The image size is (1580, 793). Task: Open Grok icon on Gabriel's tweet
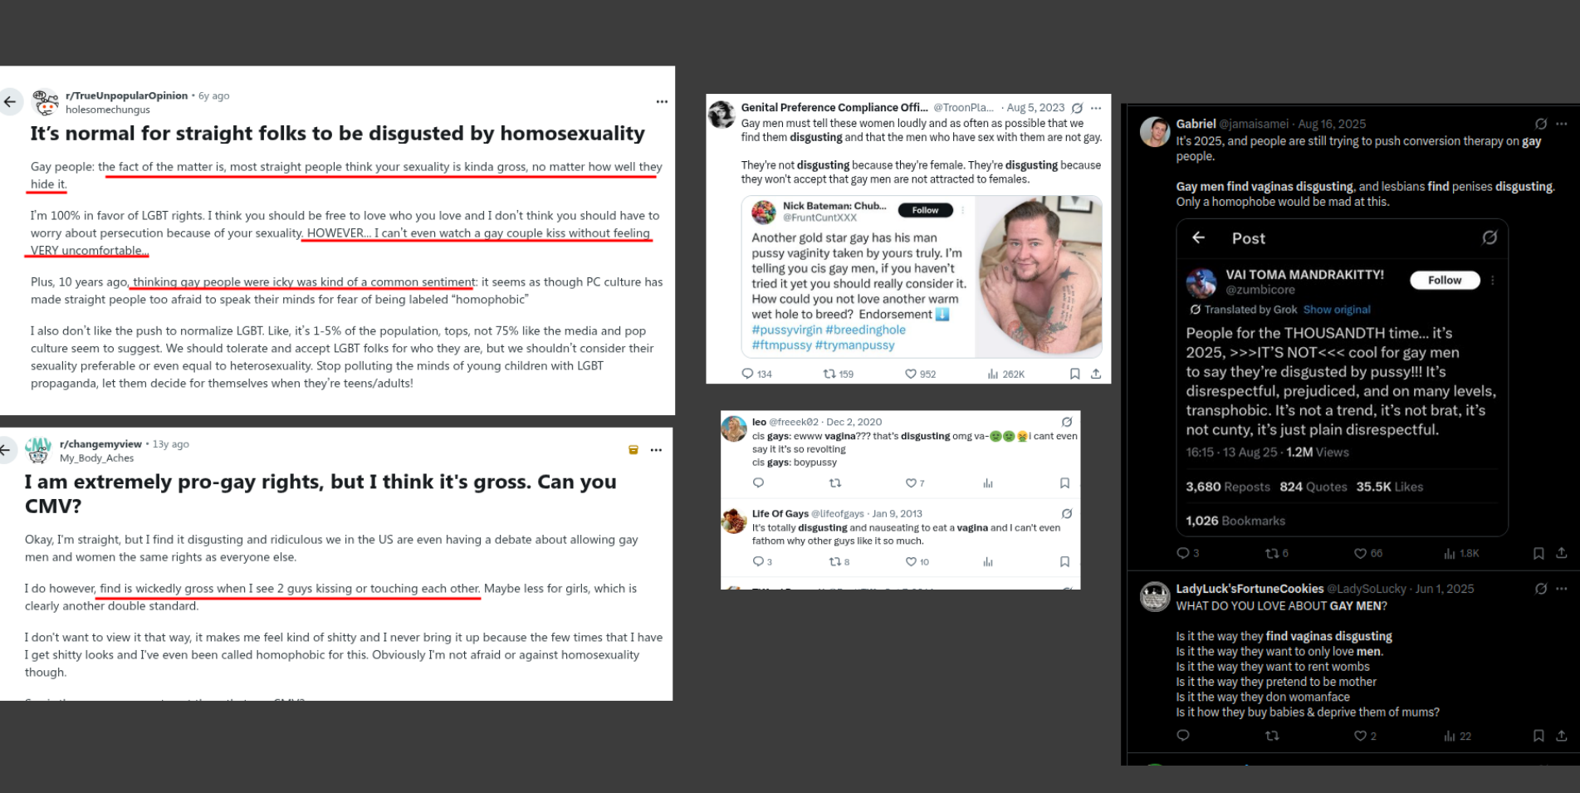(x=1541, y=124)
